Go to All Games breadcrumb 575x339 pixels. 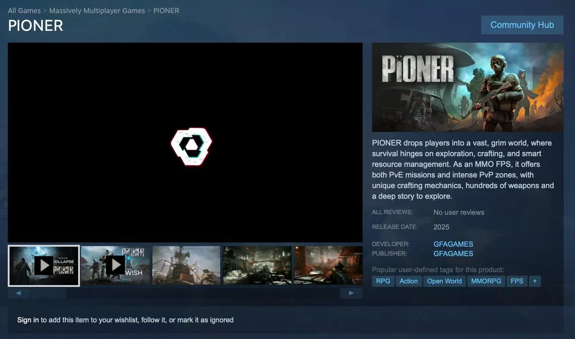pos(24,10)
